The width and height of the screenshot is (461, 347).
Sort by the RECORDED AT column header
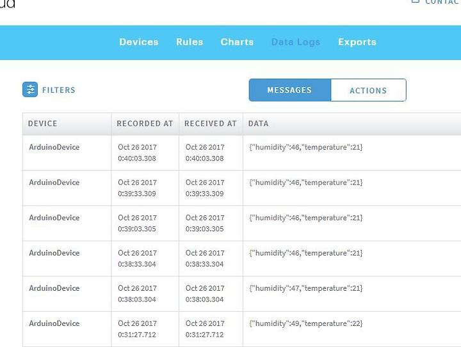point(145,123)
